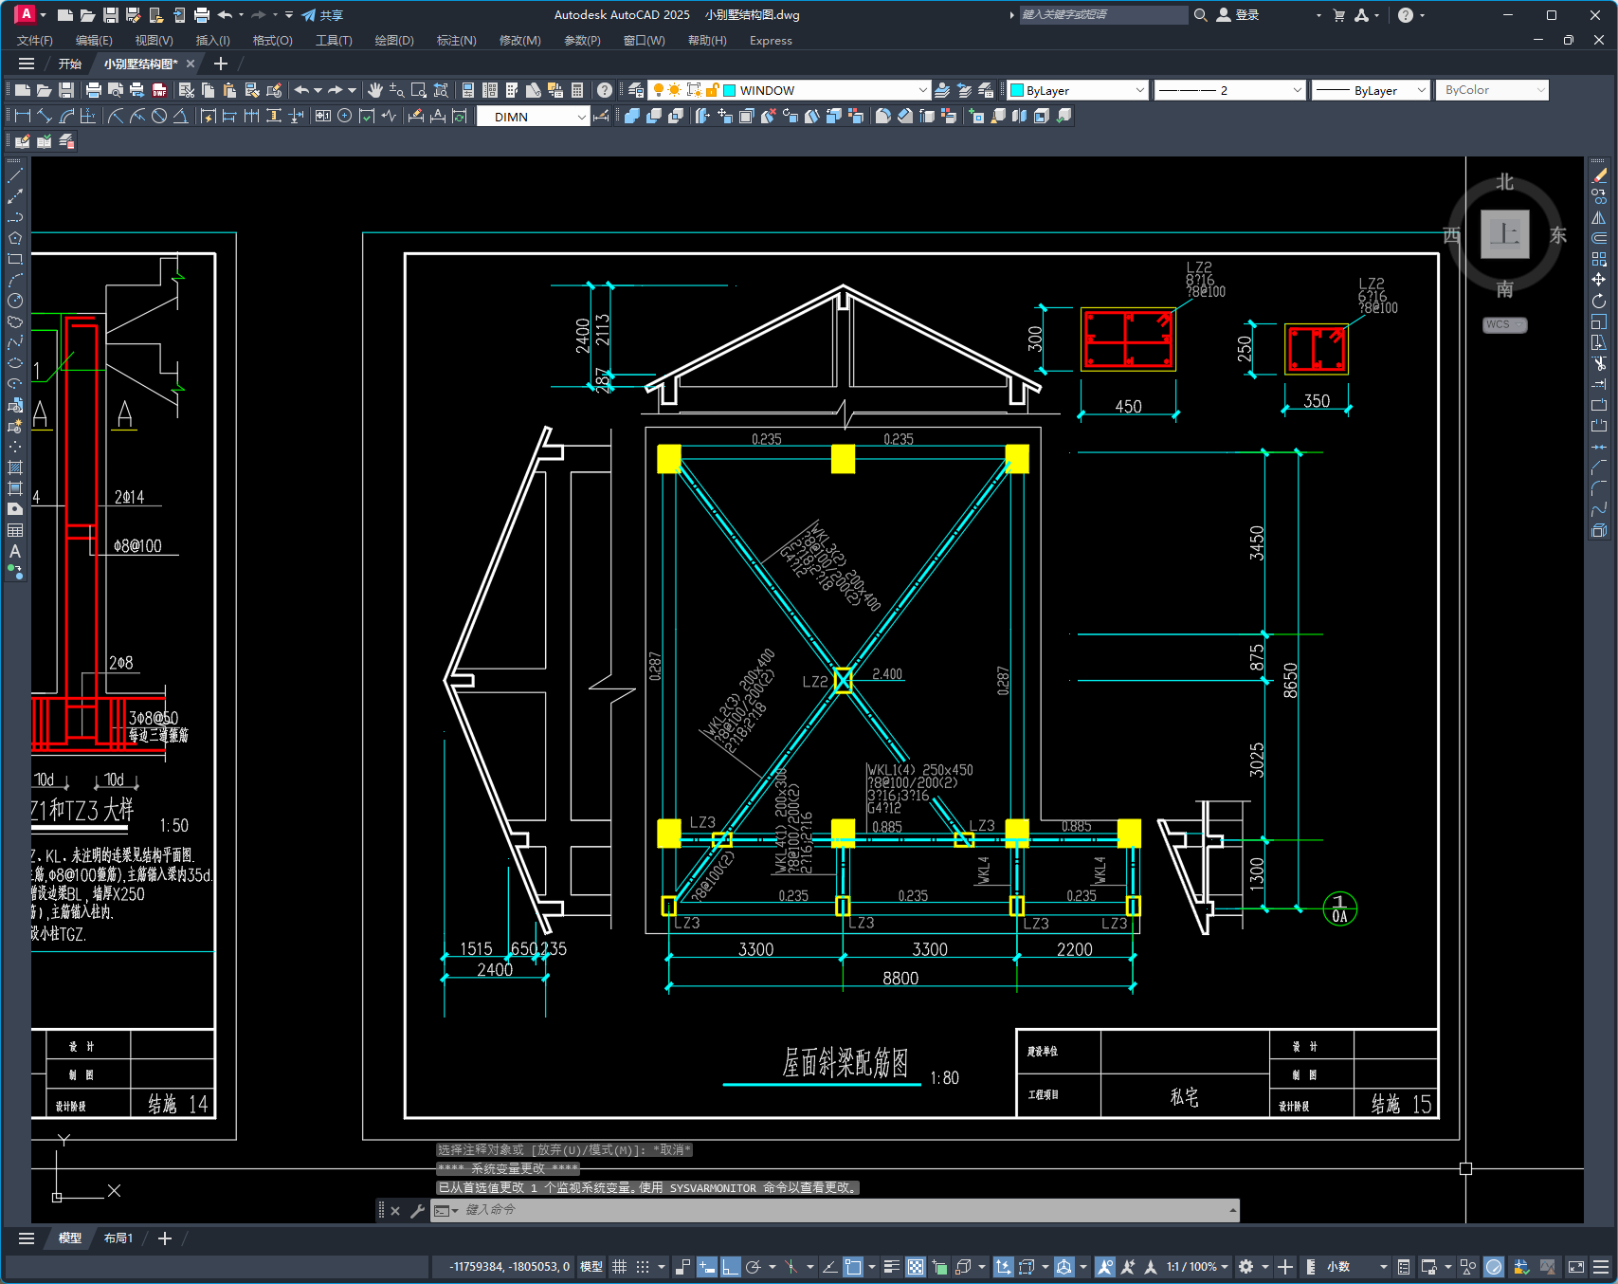Image resolution: width=1618 pixels, height=1284 pixels.
Task: Click the Clean Screen icon in status bar
Action: coord(1576,1267)
